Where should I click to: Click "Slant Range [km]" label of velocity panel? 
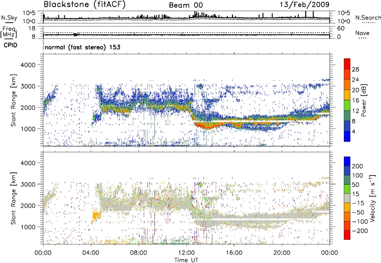[x=13, y=198]
